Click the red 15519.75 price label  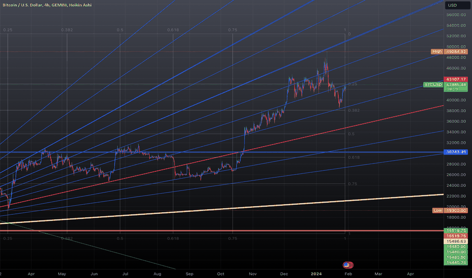coord(456,236)
